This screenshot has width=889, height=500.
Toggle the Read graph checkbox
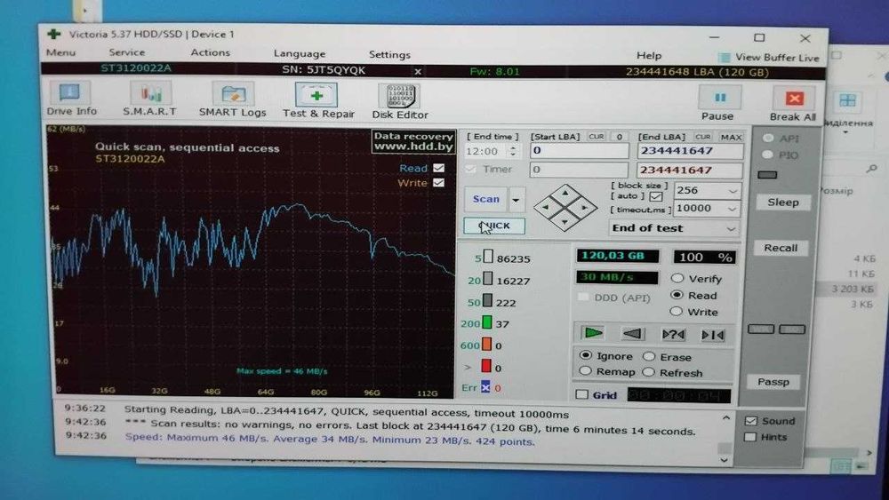[438, 168]
